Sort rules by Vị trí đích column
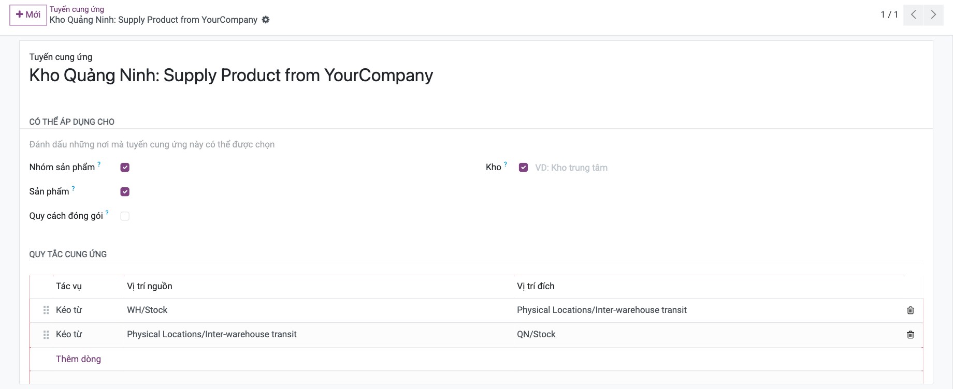 coord(536,286)
